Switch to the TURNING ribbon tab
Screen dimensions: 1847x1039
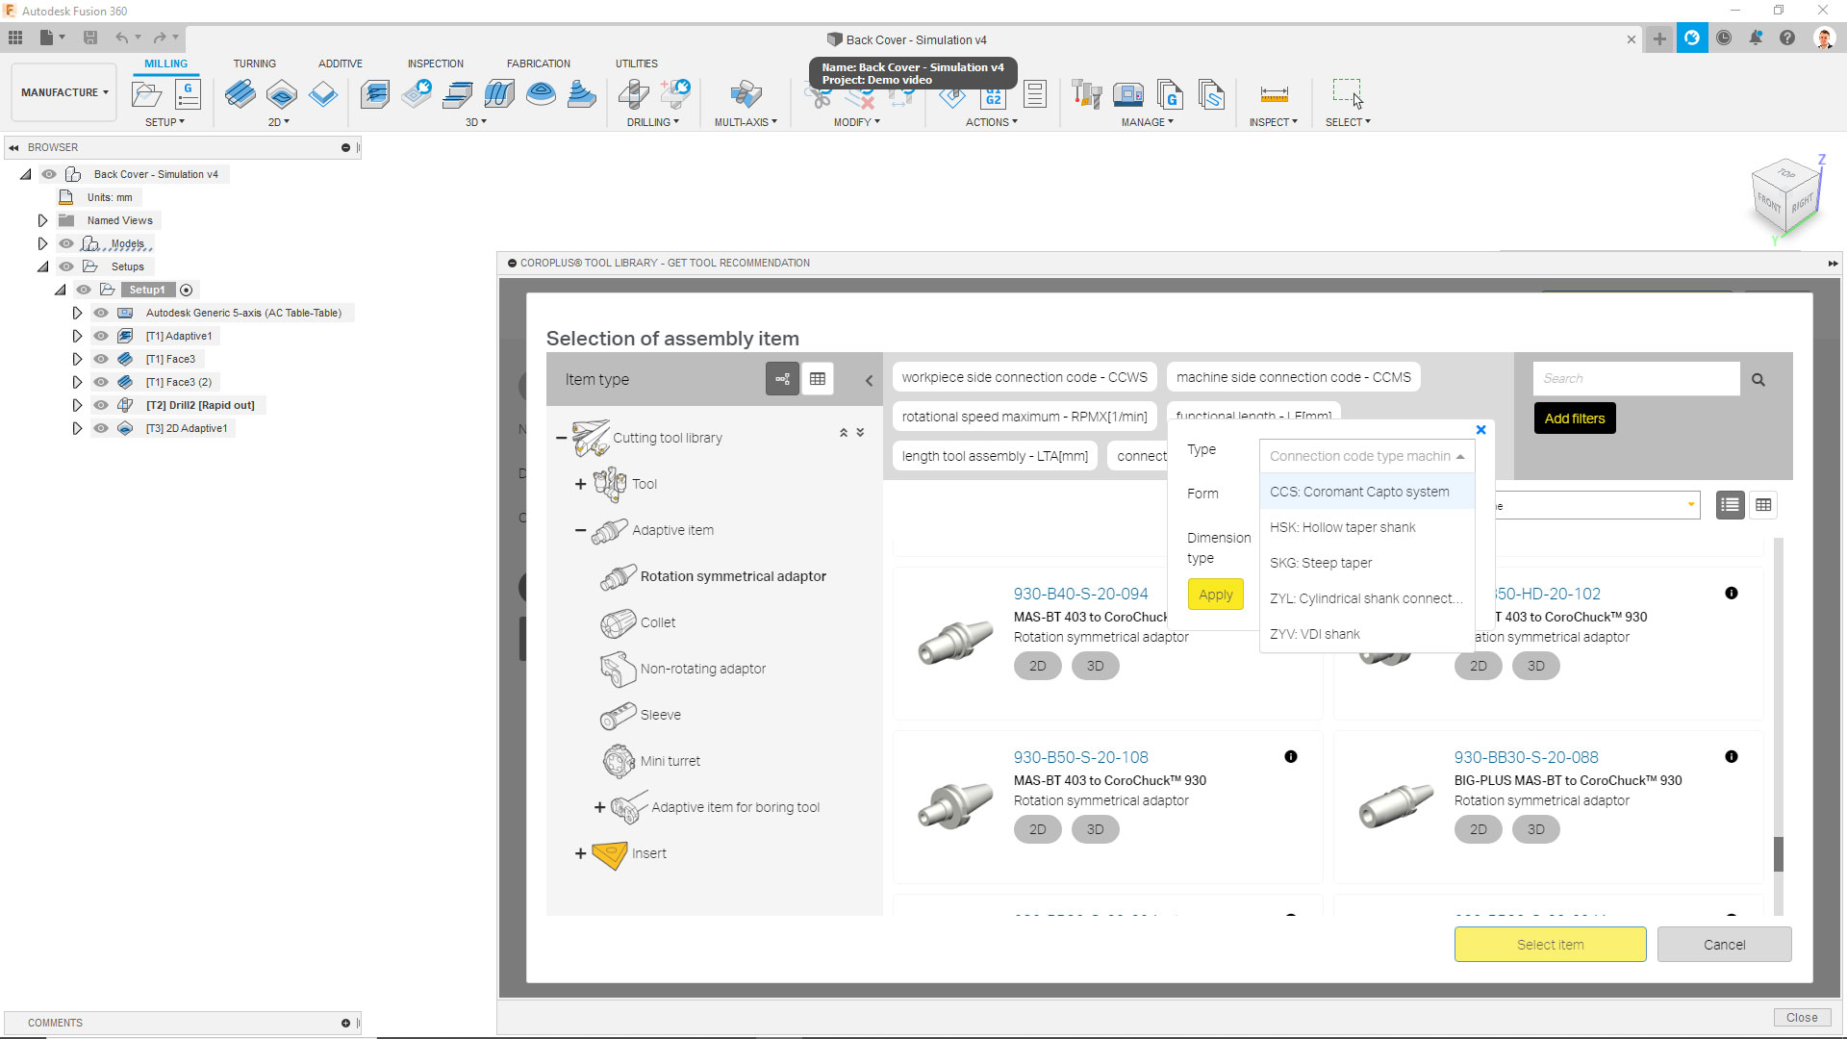point(254,63)
